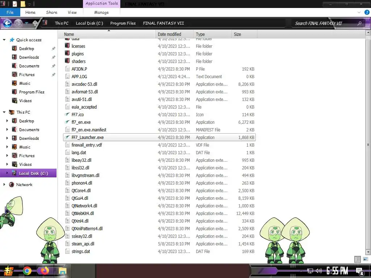Screen dimensions: 371x278
Task: Expand the ribbon chevron
Action: 359,12
